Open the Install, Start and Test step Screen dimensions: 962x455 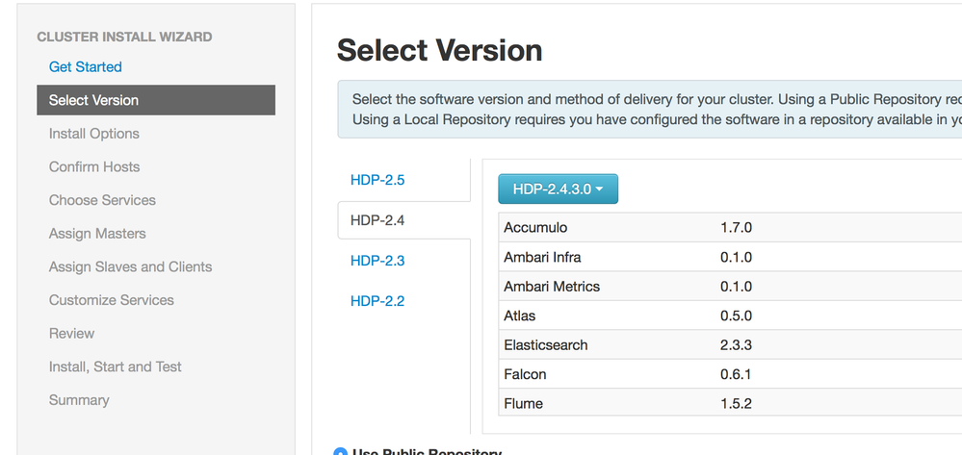pos(116,367)
